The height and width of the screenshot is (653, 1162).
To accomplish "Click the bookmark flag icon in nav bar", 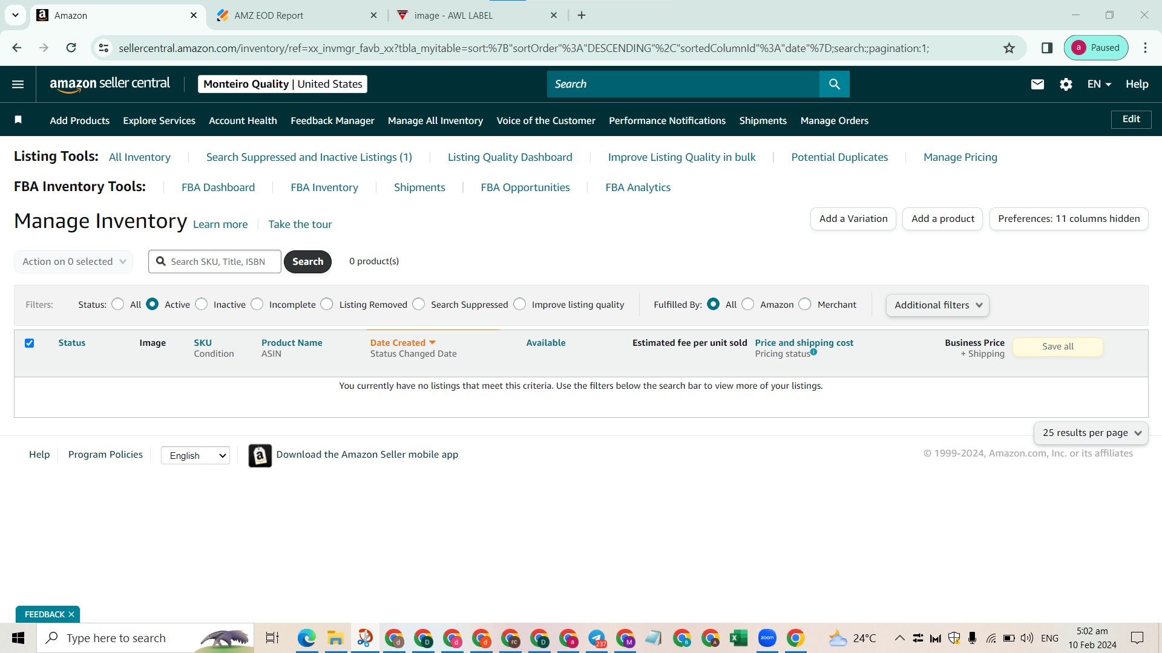I will tap(18, 120).
